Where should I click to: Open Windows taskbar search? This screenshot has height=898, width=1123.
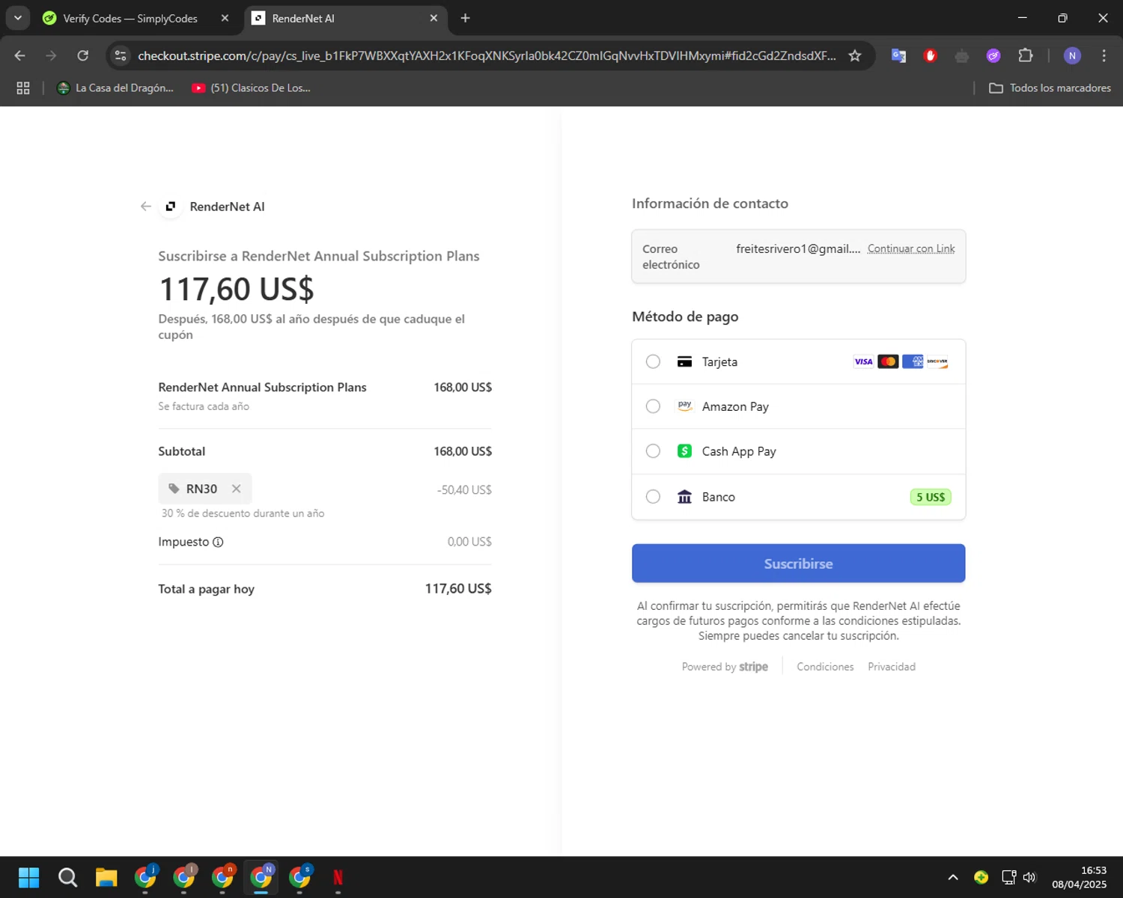click(67, 877)
